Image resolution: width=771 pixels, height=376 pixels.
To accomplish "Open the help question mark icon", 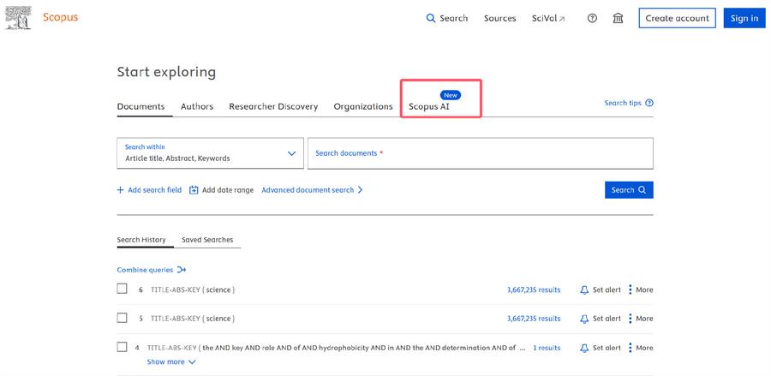I will click(592, 18).
